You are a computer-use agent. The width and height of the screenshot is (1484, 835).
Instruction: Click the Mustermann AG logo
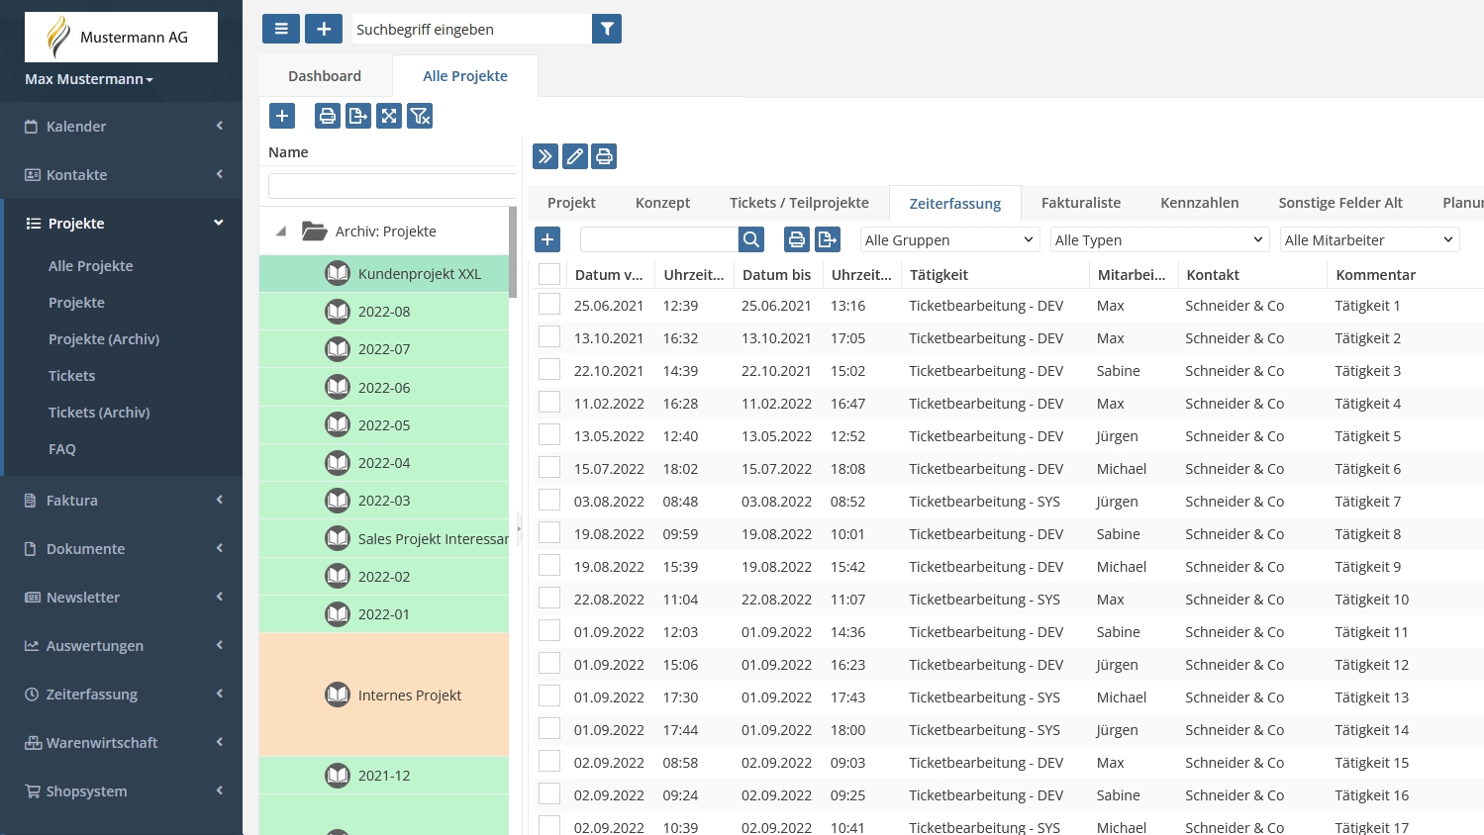pos(121,38)
